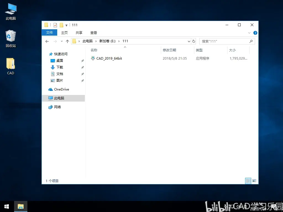
Task: Click 新加卷 (E:) in address bar
Action: tap(108, 41)
